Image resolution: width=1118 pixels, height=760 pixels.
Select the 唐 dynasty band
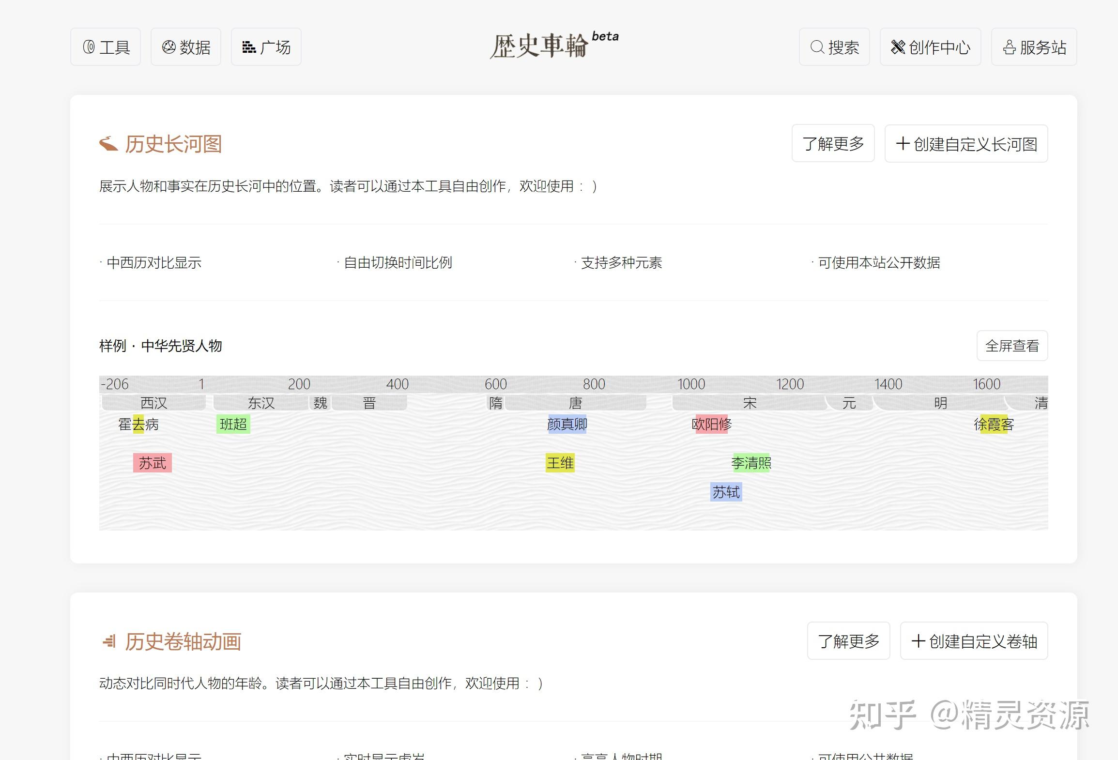click(575, 403)
